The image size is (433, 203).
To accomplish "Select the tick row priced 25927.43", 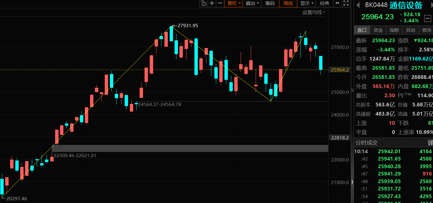I will 393,196.
